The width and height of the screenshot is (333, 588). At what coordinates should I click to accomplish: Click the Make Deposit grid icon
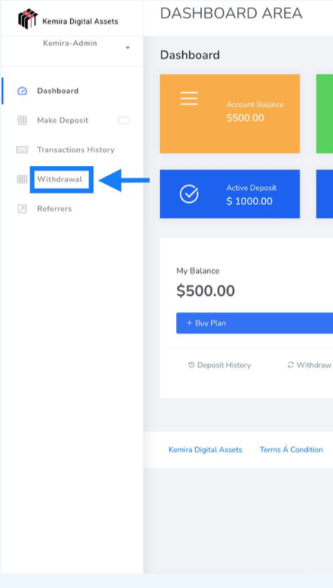point(22,120)
